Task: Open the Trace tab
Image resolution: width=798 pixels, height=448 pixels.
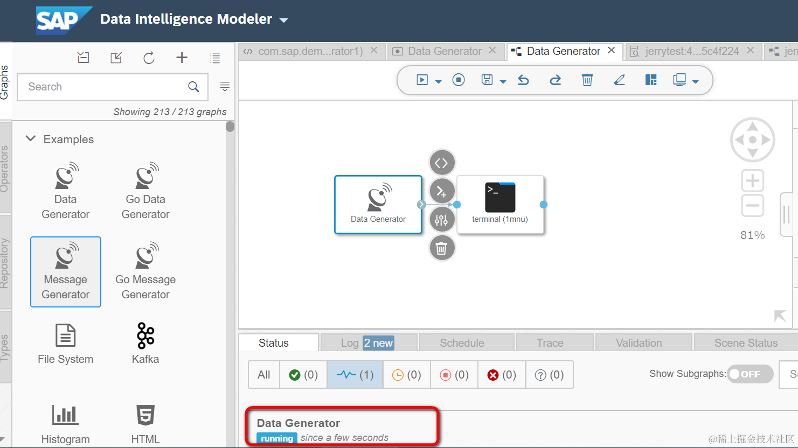Action: 555,343
